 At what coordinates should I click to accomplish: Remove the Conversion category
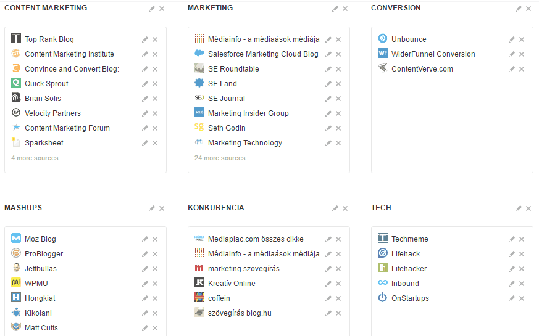point(529,9)
